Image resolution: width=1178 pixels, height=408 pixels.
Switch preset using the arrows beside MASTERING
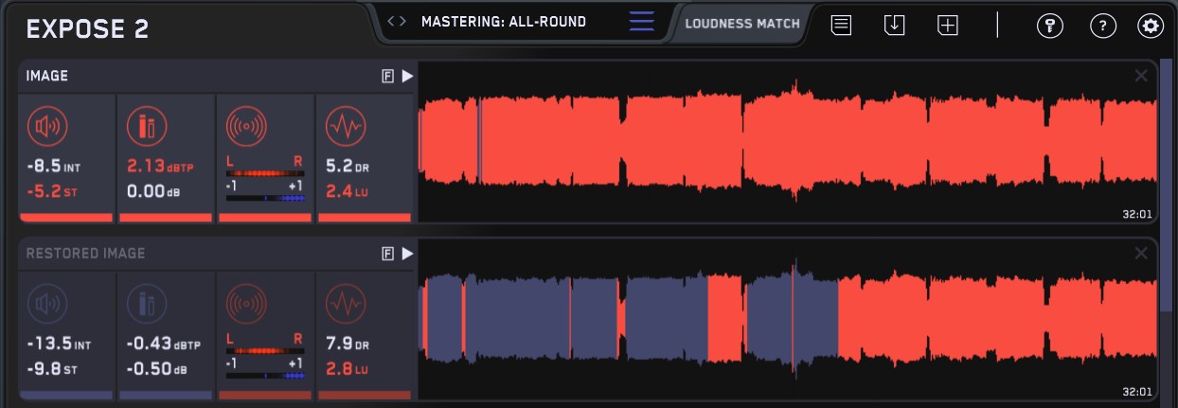(398, 22)
